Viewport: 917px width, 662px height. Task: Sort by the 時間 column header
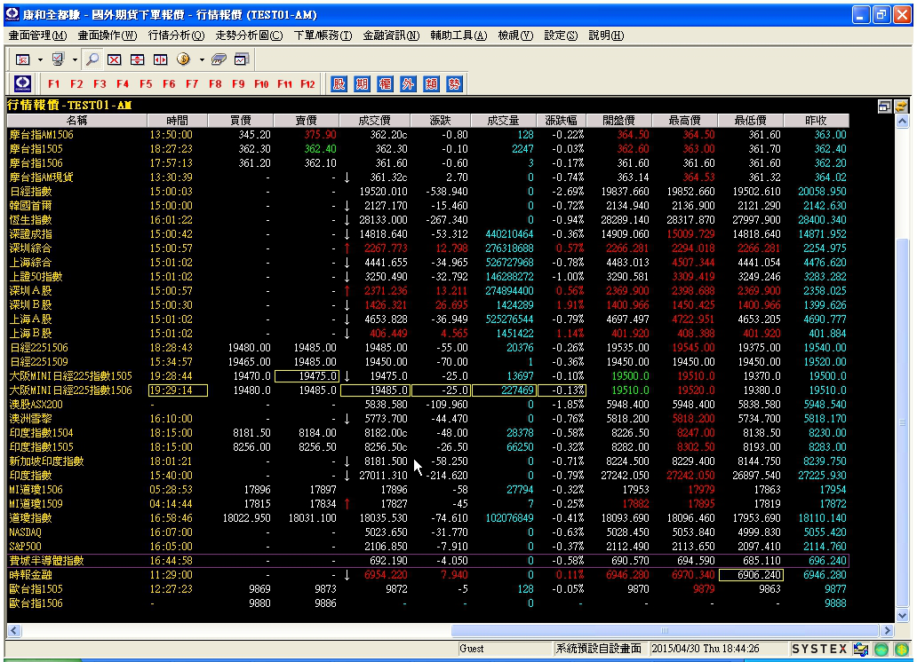(177, 121)
